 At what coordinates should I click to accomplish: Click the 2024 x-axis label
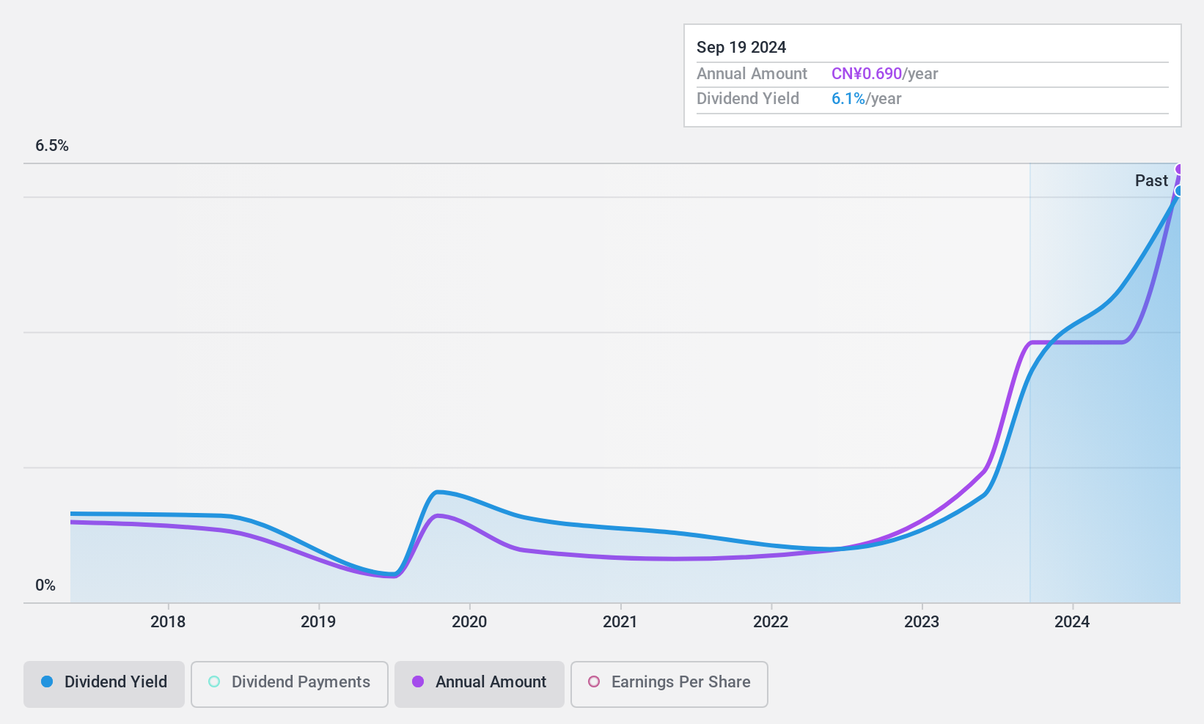point(1072,621)
